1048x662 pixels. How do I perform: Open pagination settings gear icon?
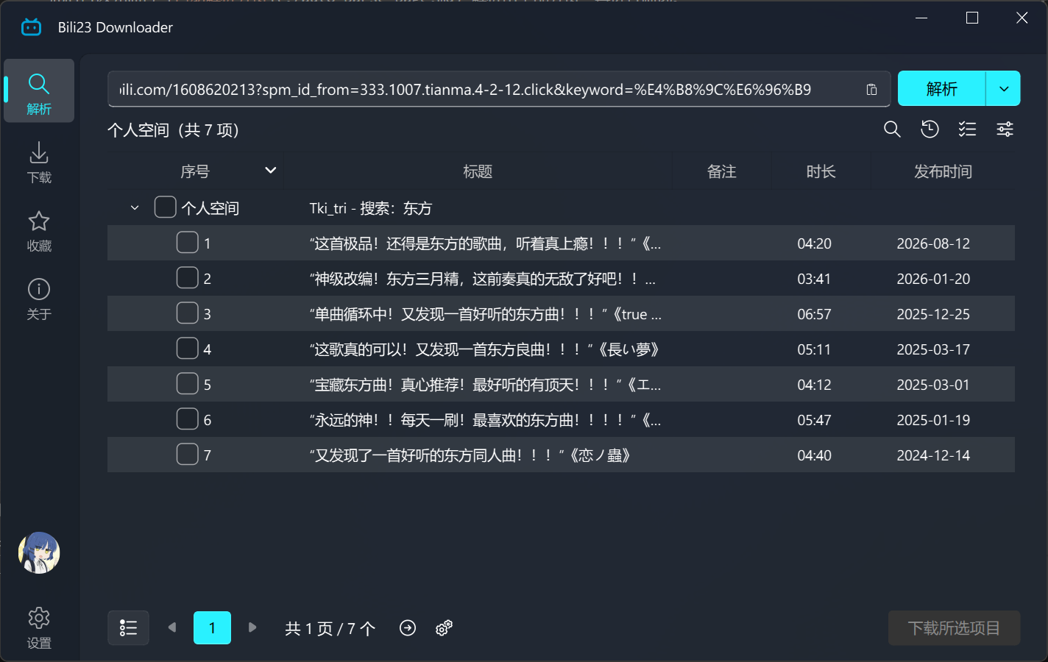point(444,627)
